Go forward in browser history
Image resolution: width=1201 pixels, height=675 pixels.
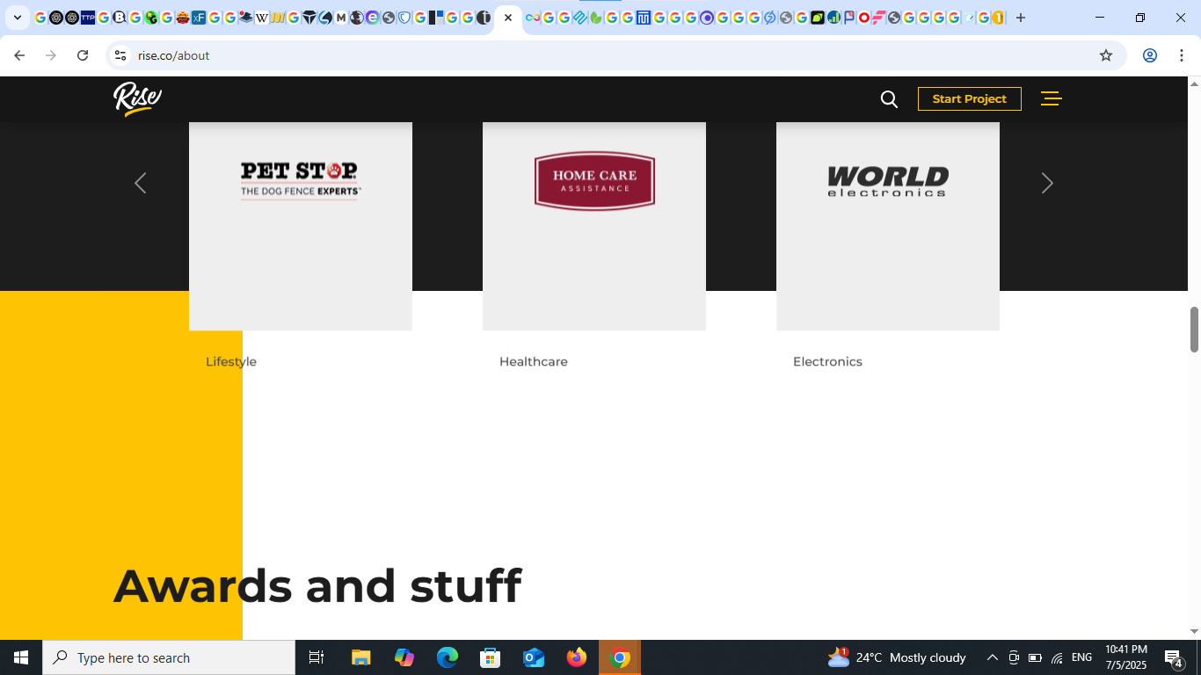pos(51,55)
